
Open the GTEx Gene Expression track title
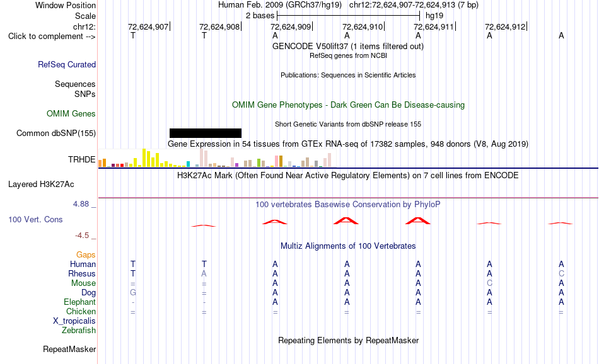[348, 144]
